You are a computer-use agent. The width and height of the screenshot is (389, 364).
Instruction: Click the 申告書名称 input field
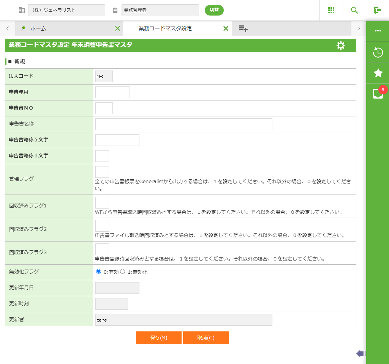(x=183, y=124)
